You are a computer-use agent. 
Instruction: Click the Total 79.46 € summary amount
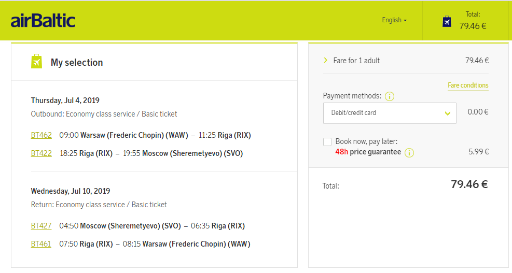tap(469, 184)
